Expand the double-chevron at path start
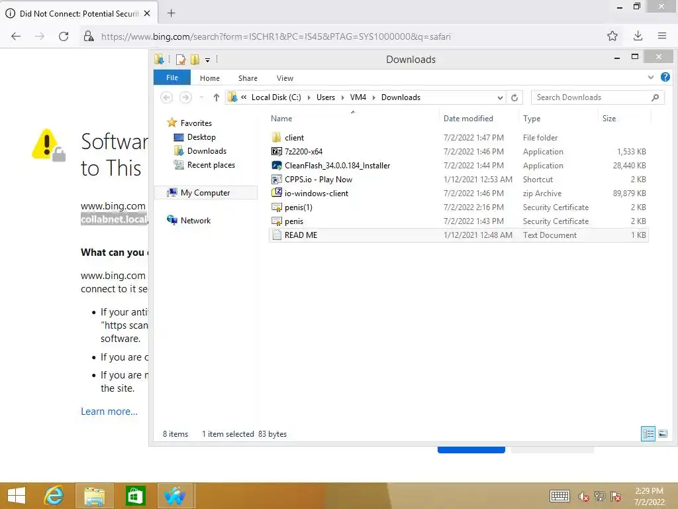 [244, 97]
